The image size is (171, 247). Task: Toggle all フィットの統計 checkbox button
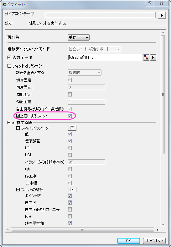[72, 189]
